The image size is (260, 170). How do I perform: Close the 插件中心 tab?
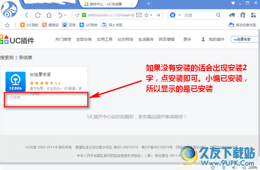tap(132, 4)
